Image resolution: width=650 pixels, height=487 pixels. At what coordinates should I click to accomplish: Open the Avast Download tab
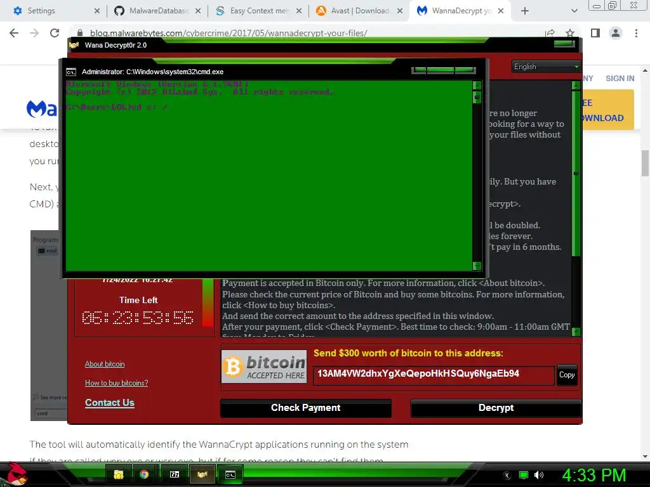point(358,11)
